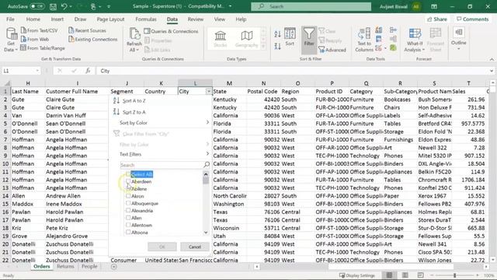Open the Undo history dropdown
497x280 pixels.
tap(71, 6)
